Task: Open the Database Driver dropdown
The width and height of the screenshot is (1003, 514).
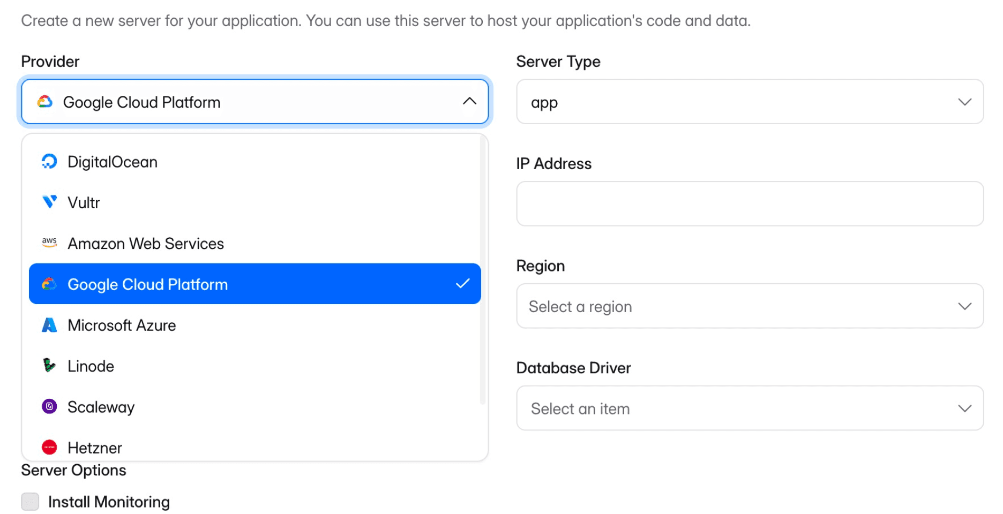Action: [749, 409]
